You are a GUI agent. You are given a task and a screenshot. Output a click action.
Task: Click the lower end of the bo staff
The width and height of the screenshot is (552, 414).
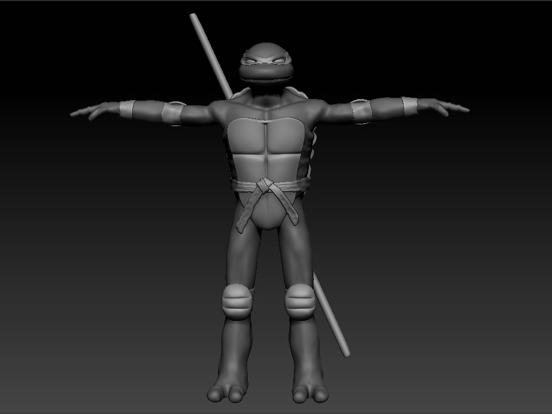pyautogui.click(x=331, y=314)
